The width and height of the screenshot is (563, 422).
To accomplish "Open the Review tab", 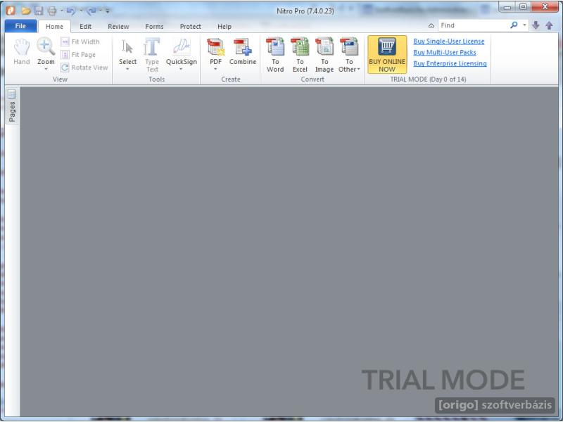I will coord(118,26).
